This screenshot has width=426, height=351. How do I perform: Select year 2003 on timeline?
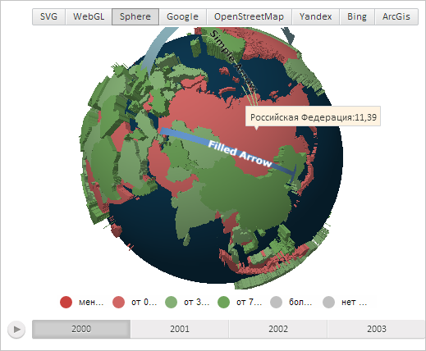click(x=377, y=329)
